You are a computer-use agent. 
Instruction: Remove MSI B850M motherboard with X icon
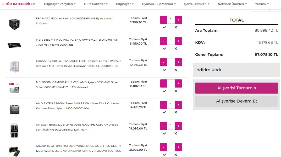(x=176, y=91)
